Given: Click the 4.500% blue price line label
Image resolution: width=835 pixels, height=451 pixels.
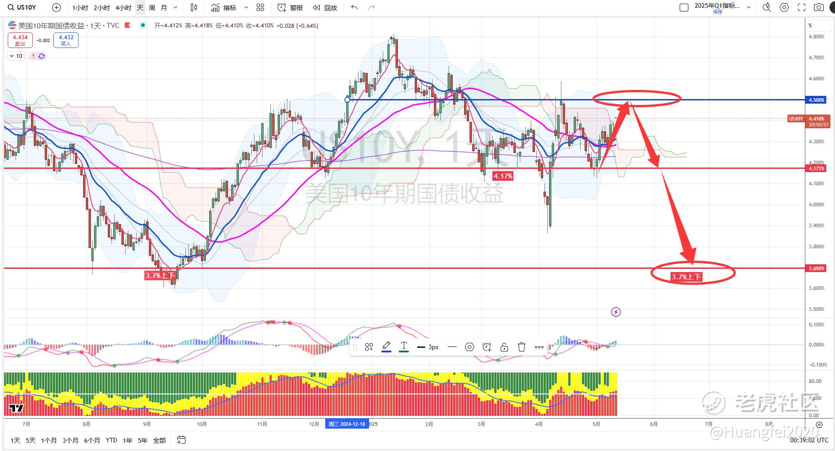Looking at the screenshot, I should pyautogui.click(x=817, y=100).
